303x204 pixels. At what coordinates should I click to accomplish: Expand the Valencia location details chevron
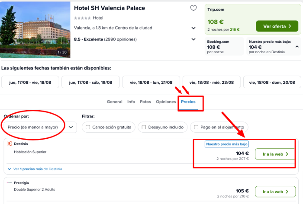pyautogui.click(x=193, y=28)
